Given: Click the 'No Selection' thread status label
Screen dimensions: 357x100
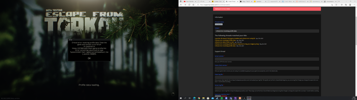Looking at the screenshot, I should point(219,24).
